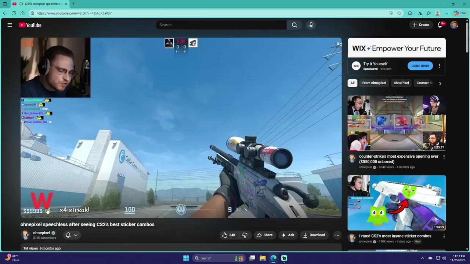Click the Create button
The height and width of the screenshot is (264, 470).
click(420, 25)
